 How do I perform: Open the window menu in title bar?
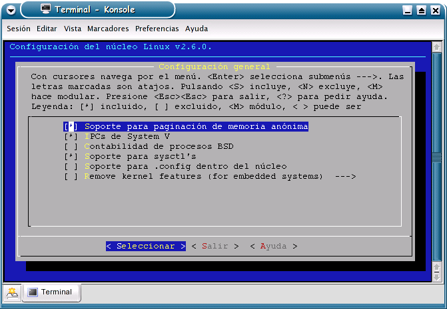pos(9,9)
